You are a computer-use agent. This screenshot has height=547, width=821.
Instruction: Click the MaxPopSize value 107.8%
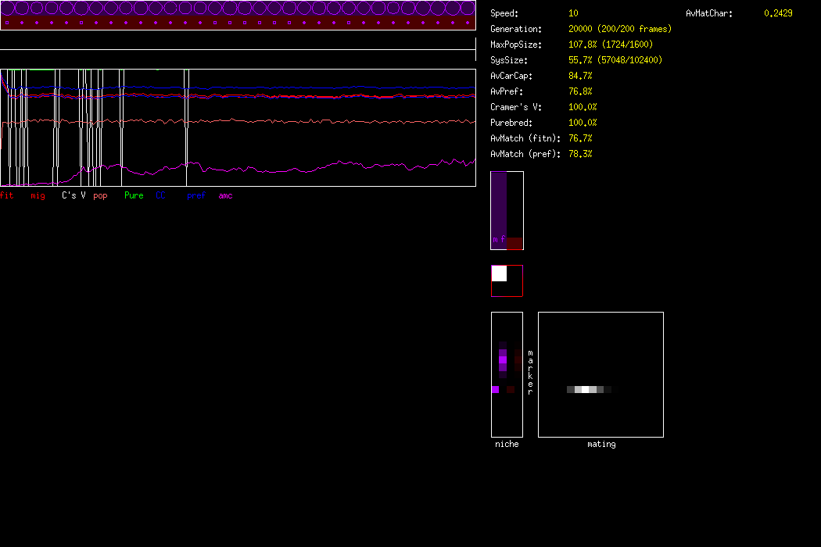pyautogui.click(x=583, y=45)
